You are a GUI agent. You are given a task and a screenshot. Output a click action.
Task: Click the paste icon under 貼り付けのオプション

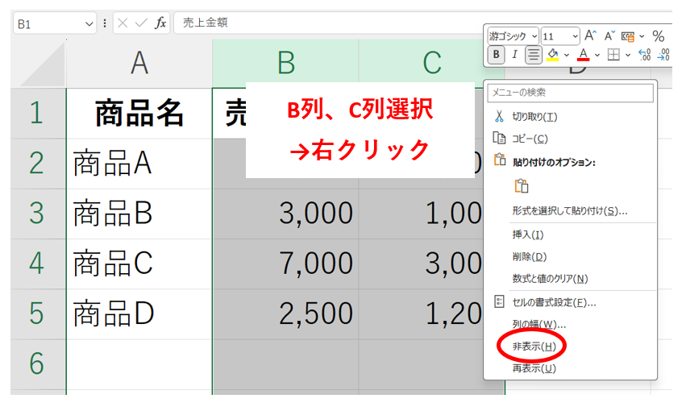[522, 186]
